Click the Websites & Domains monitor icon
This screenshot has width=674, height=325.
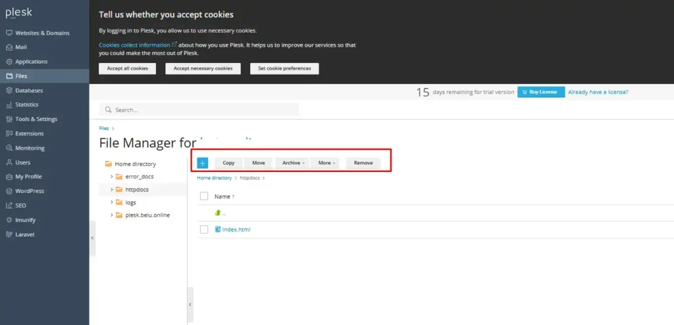(9, 33)
